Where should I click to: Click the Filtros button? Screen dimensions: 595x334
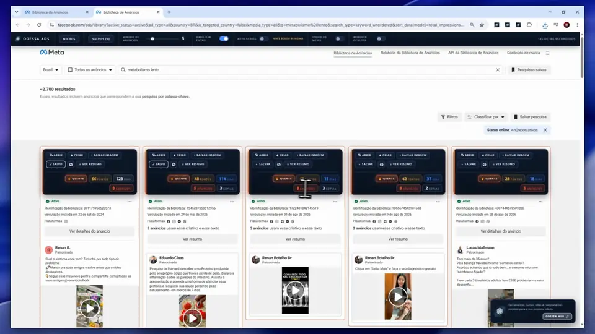[449, 117]
